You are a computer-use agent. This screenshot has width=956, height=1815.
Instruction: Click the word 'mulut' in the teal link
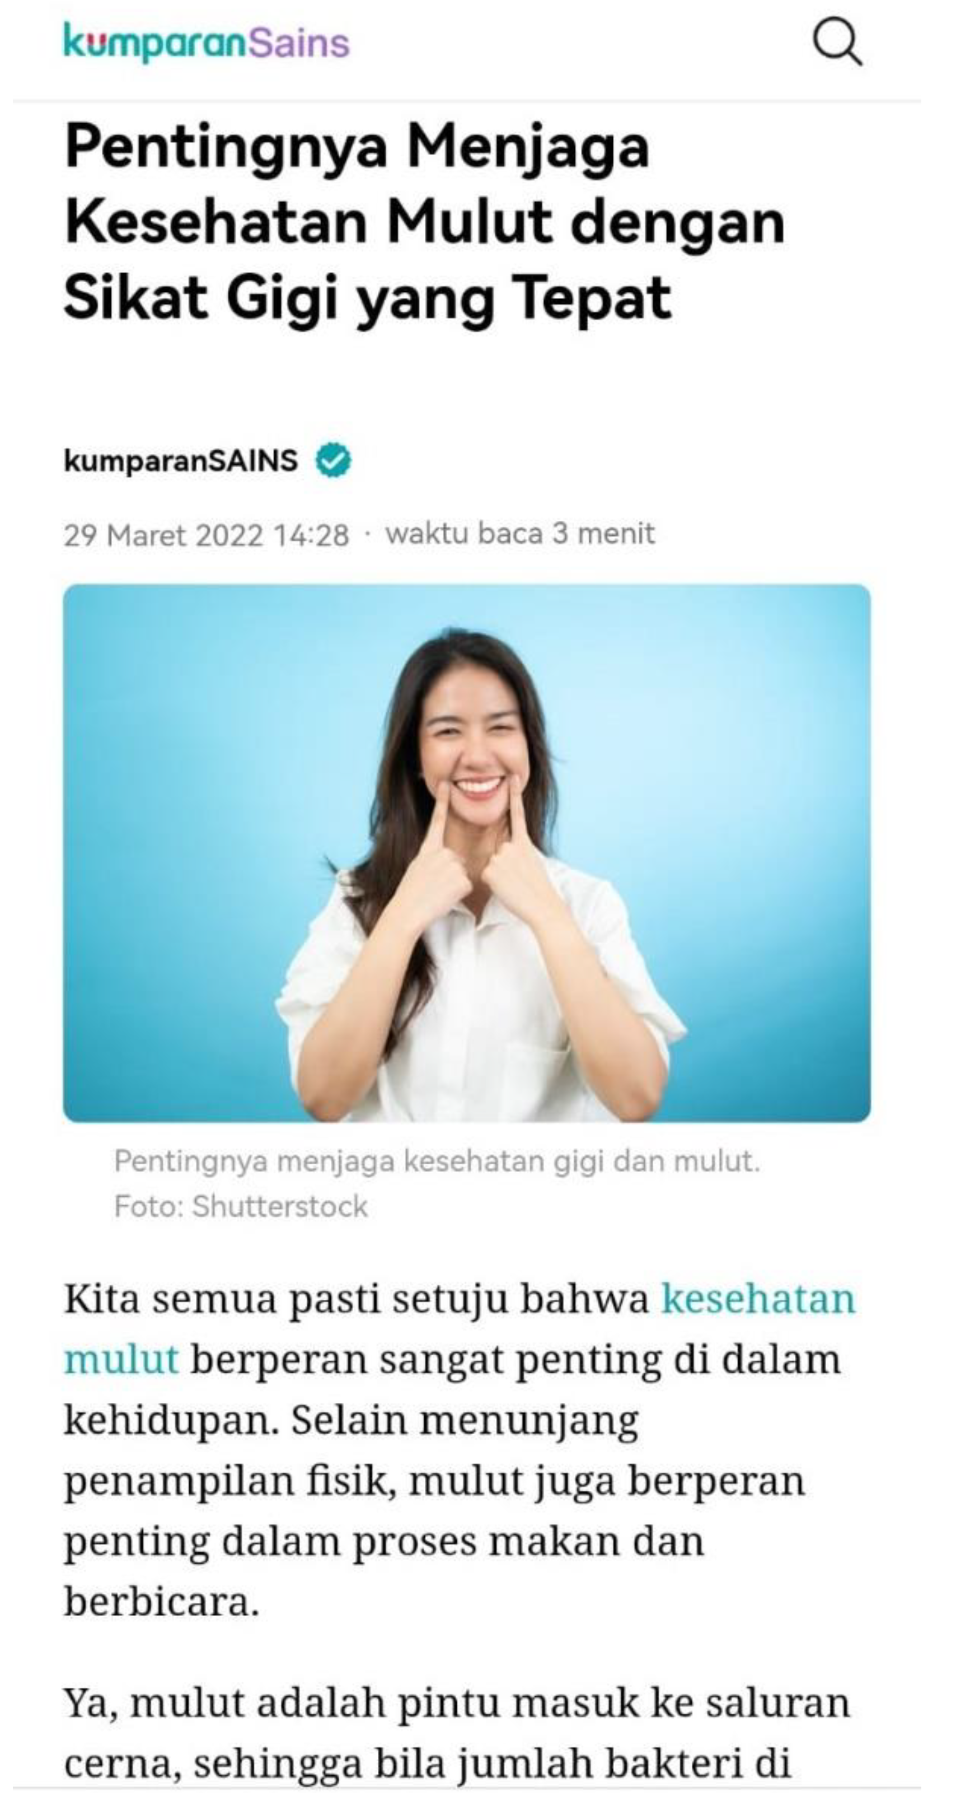click(x=121, y=1359)
